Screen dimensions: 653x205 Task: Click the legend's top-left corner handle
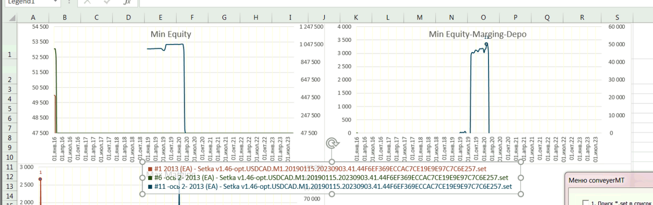click(143, 163)
